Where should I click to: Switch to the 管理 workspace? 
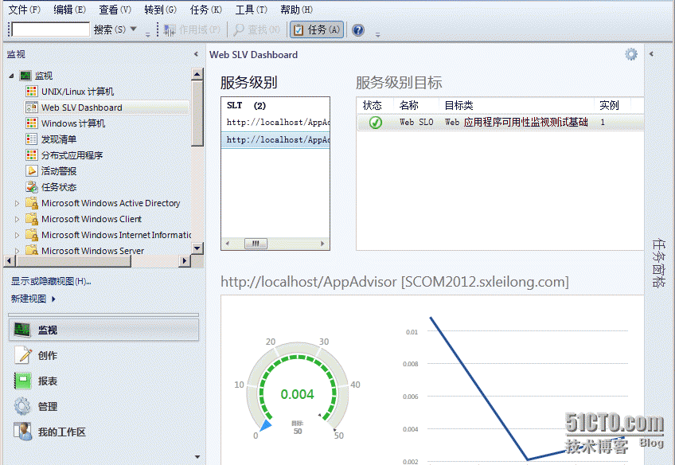(x=103, y=406)
